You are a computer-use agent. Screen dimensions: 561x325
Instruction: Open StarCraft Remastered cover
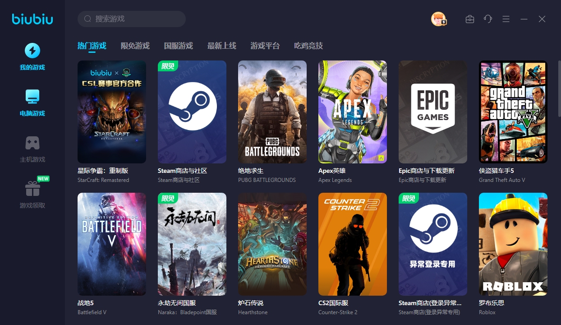112,112
